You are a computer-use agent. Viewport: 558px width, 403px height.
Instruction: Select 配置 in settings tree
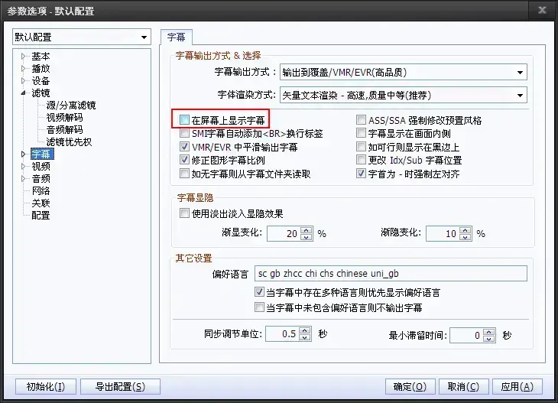pos(41,216)
